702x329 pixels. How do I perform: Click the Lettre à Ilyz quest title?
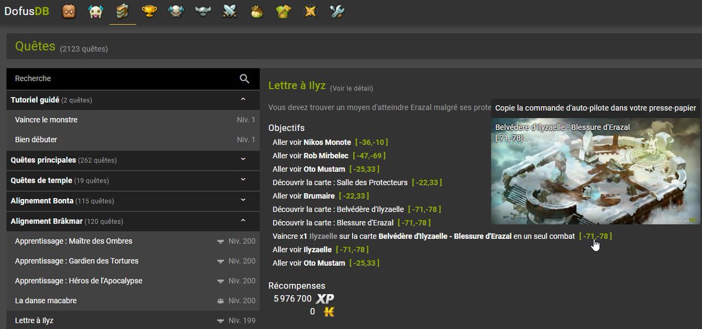click(x=297, y=85)
